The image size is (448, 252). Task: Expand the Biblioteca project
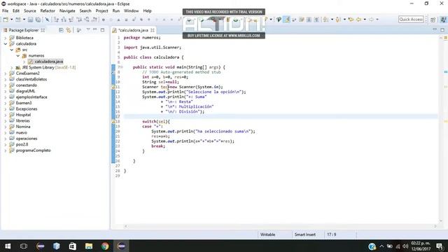coord(6,38)
